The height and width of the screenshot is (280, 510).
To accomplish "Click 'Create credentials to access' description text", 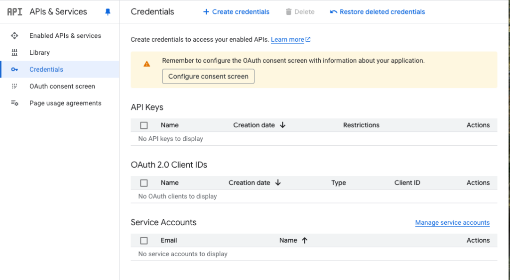I will click(x=200, y=40).
